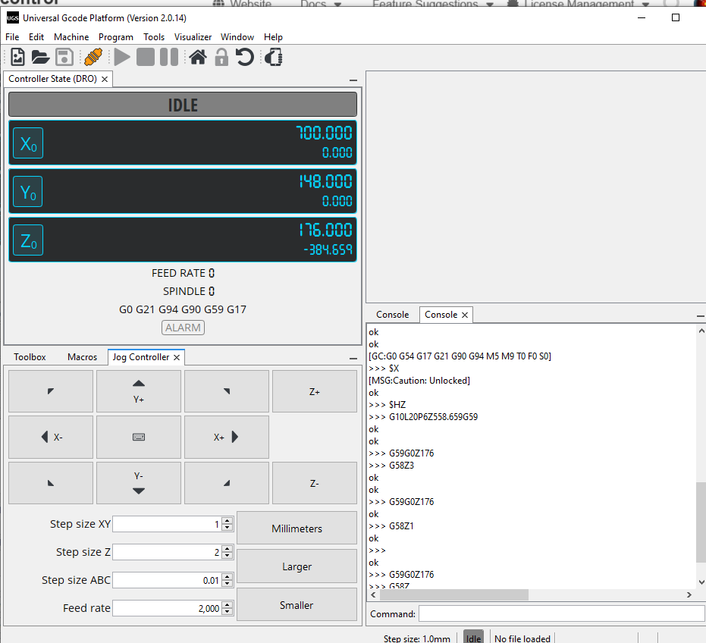The image size is (706, 643).
Task: Open the Edit menu
Action: point(36,37)
